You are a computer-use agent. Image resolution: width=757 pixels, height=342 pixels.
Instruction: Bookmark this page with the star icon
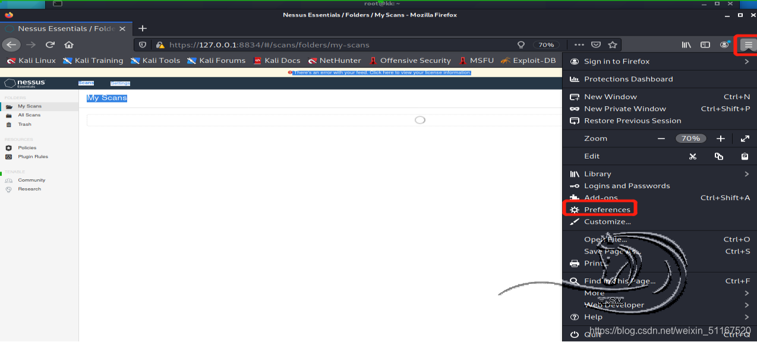pos(613,45)
